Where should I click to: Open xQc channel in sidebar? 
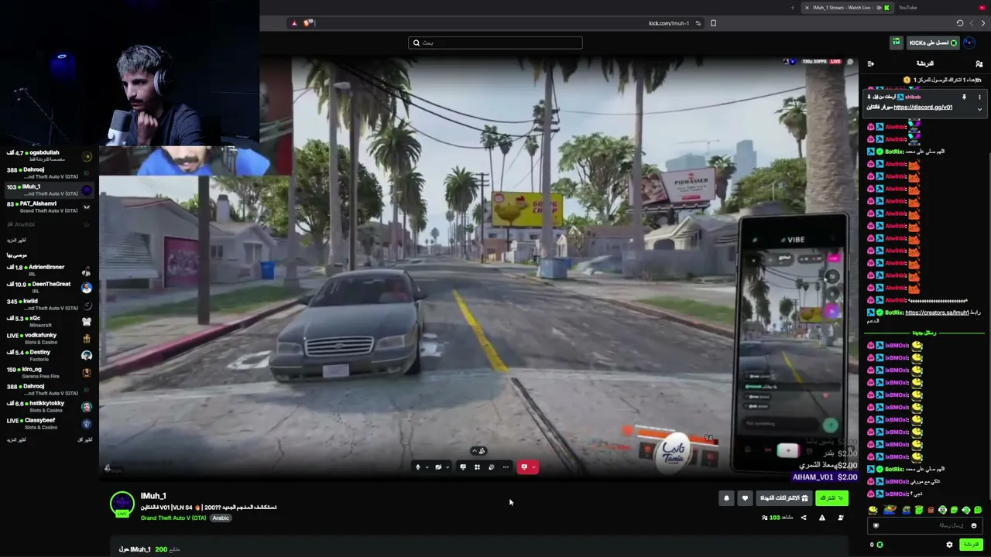(49, 321)
